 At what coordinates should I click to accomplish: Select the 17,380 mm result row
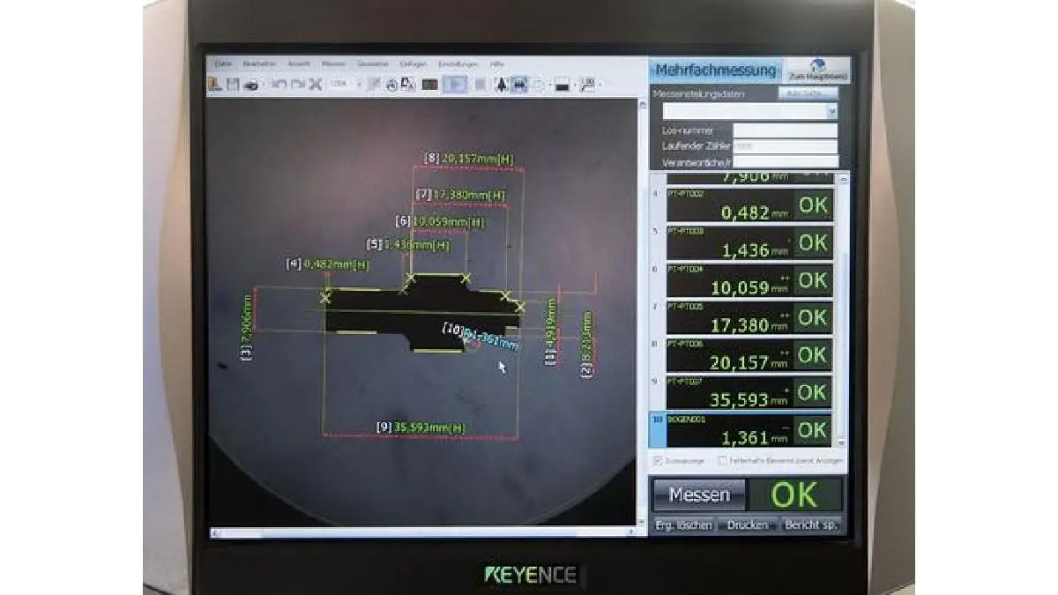click(741, 318)
